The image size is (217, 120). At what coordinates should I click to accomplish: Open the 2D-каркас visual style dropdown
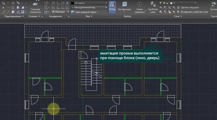coord(89,3)
